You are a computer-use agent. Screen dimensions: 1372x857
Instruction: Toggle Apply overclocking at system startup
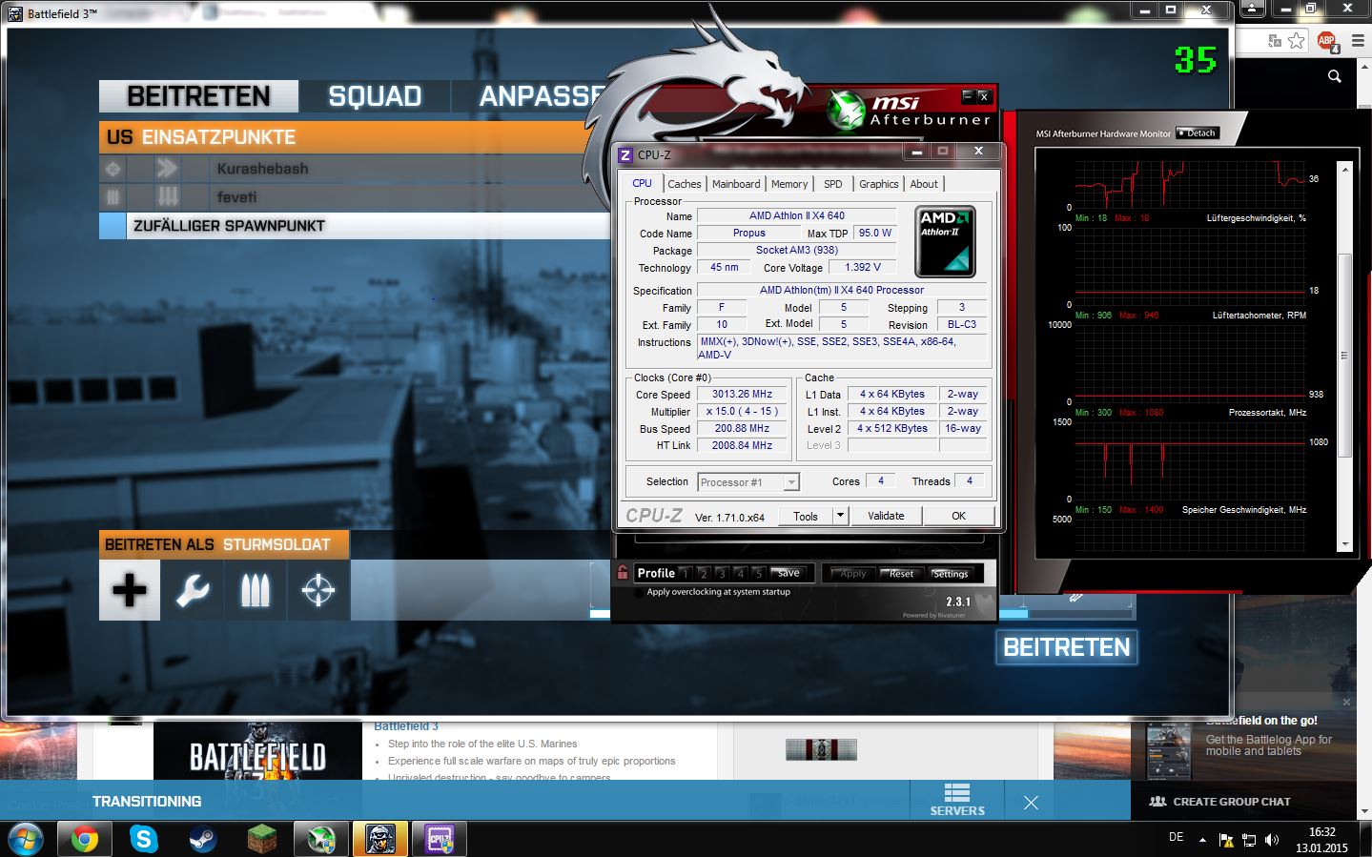(x=639, y=592)
